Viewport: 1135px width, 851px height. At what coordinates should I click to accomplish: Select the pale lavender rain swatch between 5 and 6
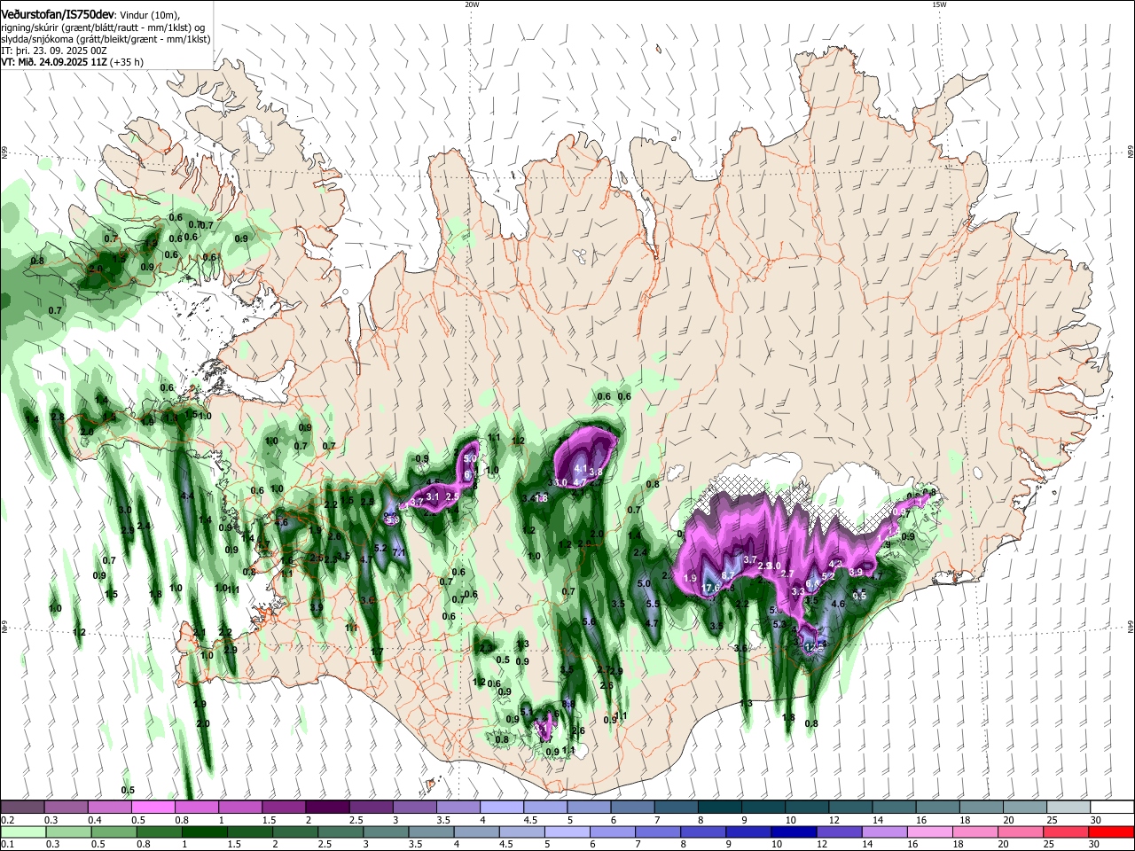tap(567, 831)
